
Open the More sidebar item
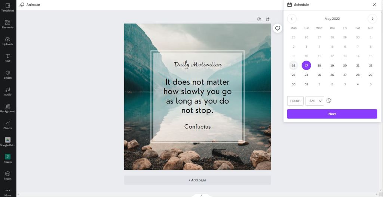tap(7, 193)
